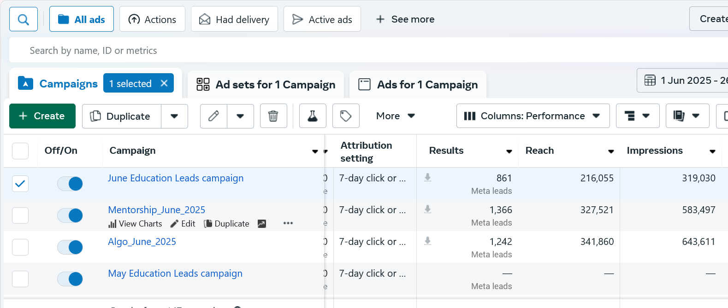728x308 pixels.
Task: Open May Education Leads campaign link
Action: [175, 273]
